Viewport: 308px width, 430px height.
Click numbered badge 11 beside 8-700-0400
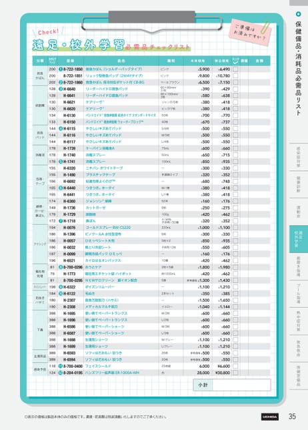pos(61,366)
